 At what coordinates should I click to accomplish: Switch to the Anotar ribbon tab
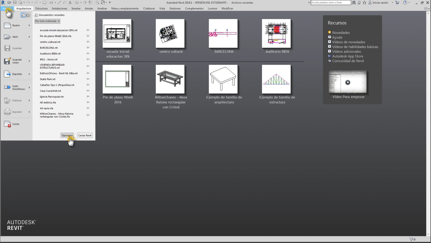(89, 8)
